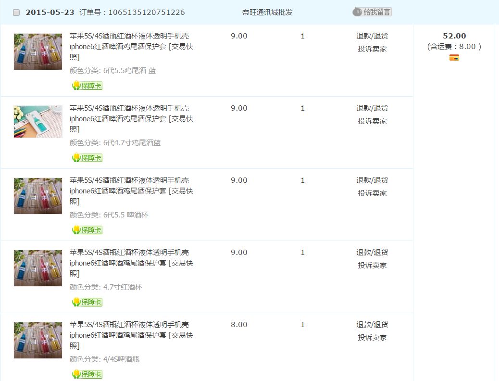Image resolution: width=499 pixels, height=381 pixels.
Task: Click shipping fee text 含运费：8.00
Action: [x=454, y=47]
